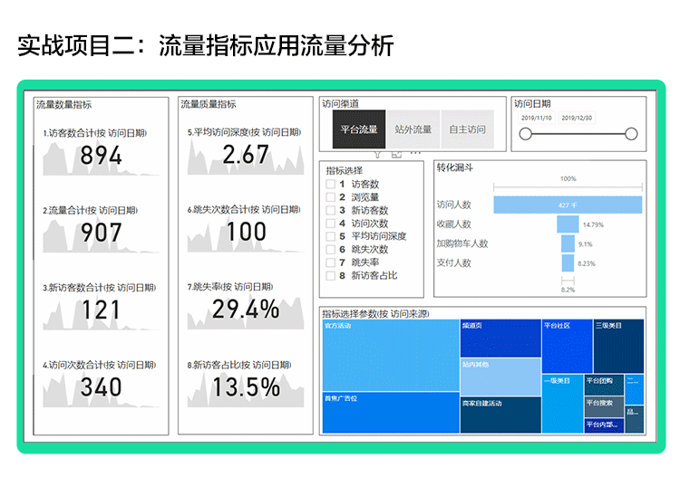Open focus mode icon above 指标选择 panel
Viewport: 680px width, 477px height.
(x=395, y=155)
